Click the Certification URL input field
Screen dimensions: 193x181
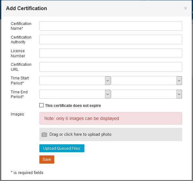pos(110,67)
